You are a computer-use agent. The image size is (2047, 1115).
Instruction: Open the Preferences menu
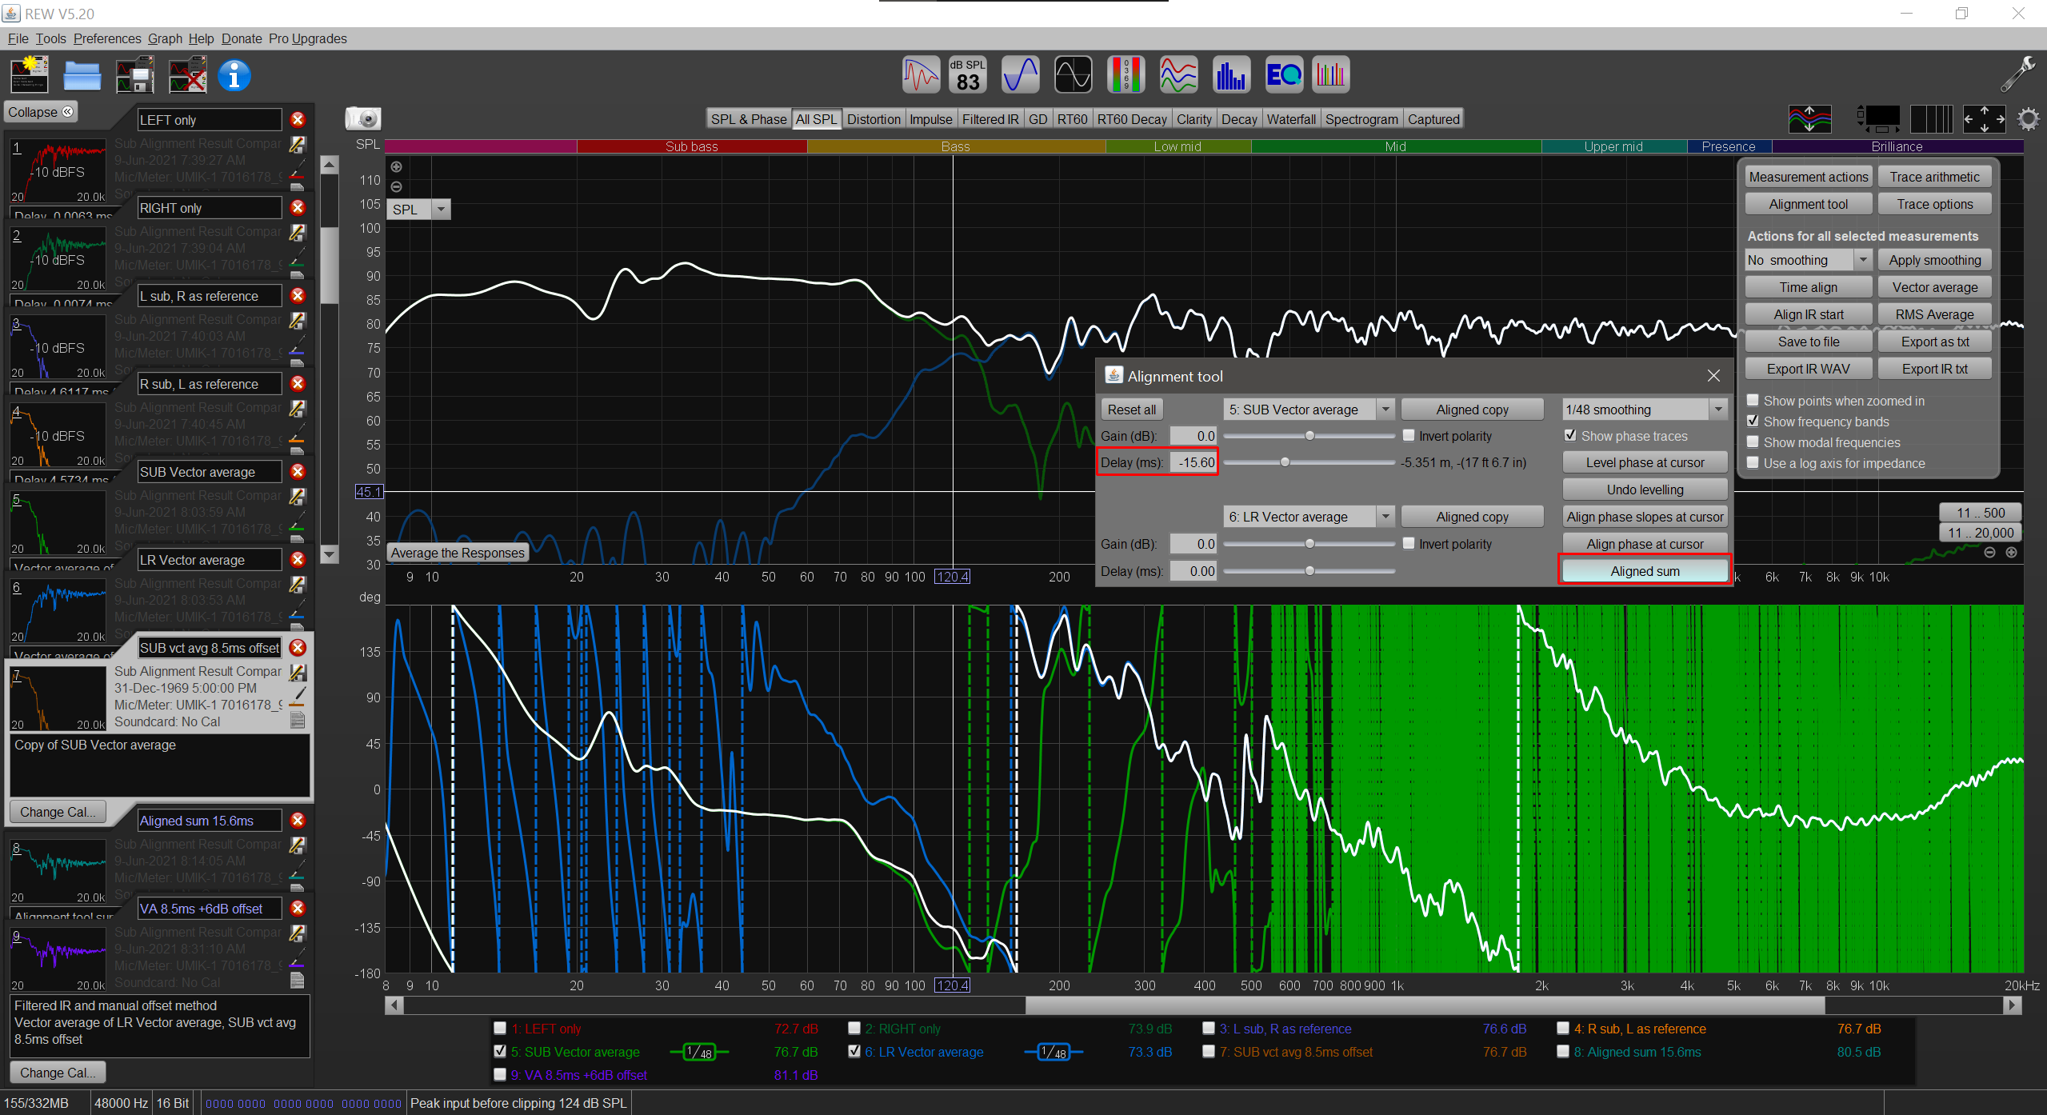pos(107,38)
